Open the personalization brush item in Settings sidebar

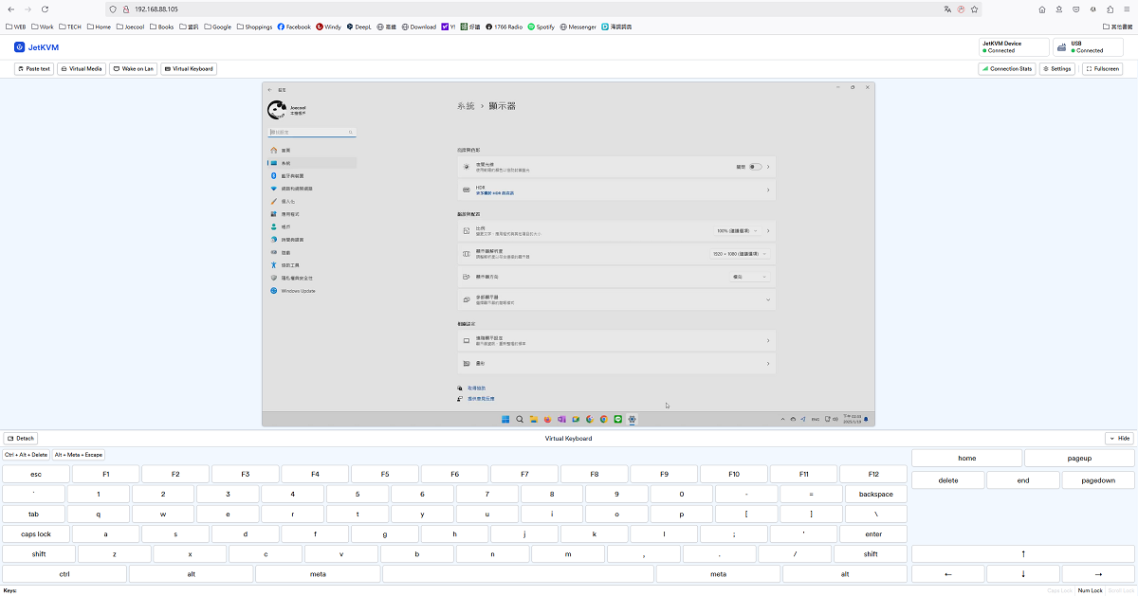[x=312, y=202]
